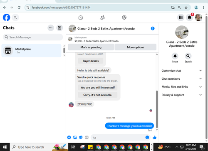Viewport: 208px width, 151px height.
Task: Expand Customize chat section
Action: [x=182, y=70]
